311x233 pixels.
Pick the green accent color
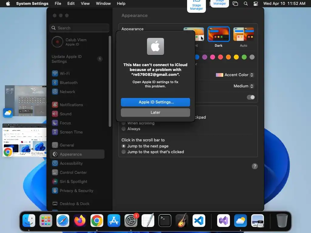click(244, 57)
